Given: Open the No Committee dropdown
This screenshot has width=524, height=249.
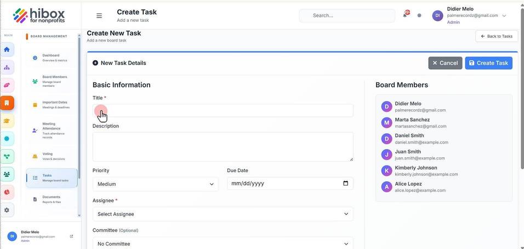Looking at the screenshot, I should [223, 244].
